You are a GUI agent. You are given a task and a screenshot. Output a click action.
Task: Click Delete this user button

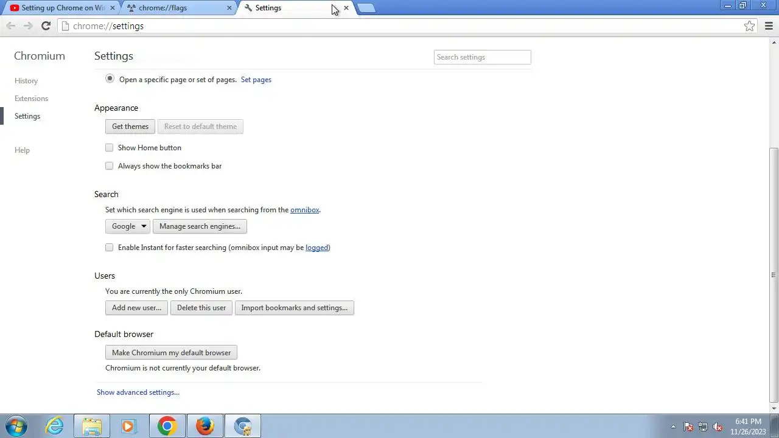pos(201,308)
